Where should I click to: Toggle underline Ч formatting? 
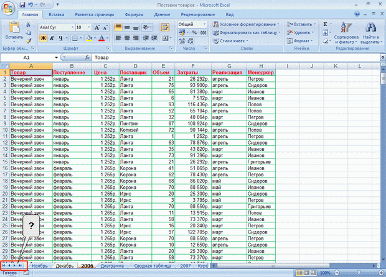(60, 38)
